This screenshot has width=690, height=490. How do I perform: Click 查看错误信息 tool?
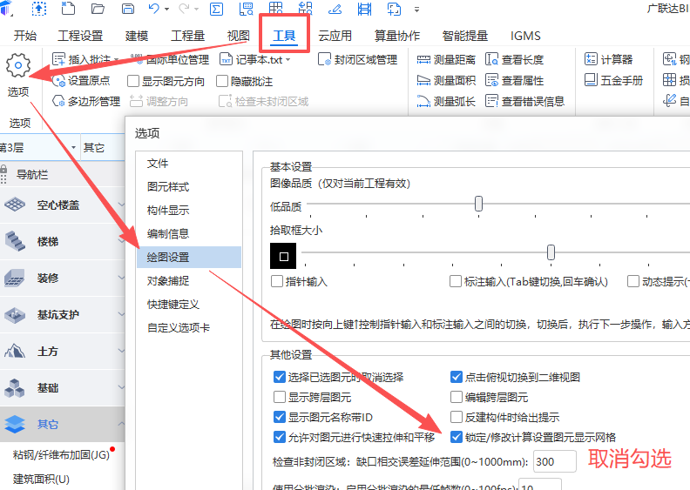(524, 102)
